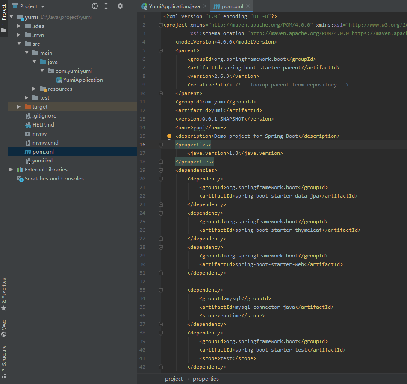Toggle the 1: Project tool window button

[x=3, y=18]
